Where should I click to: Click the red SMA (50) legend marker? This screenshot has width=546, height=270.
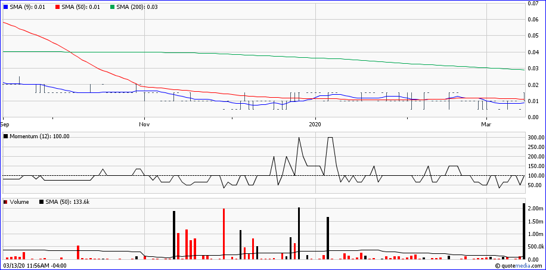pos(58,7)
